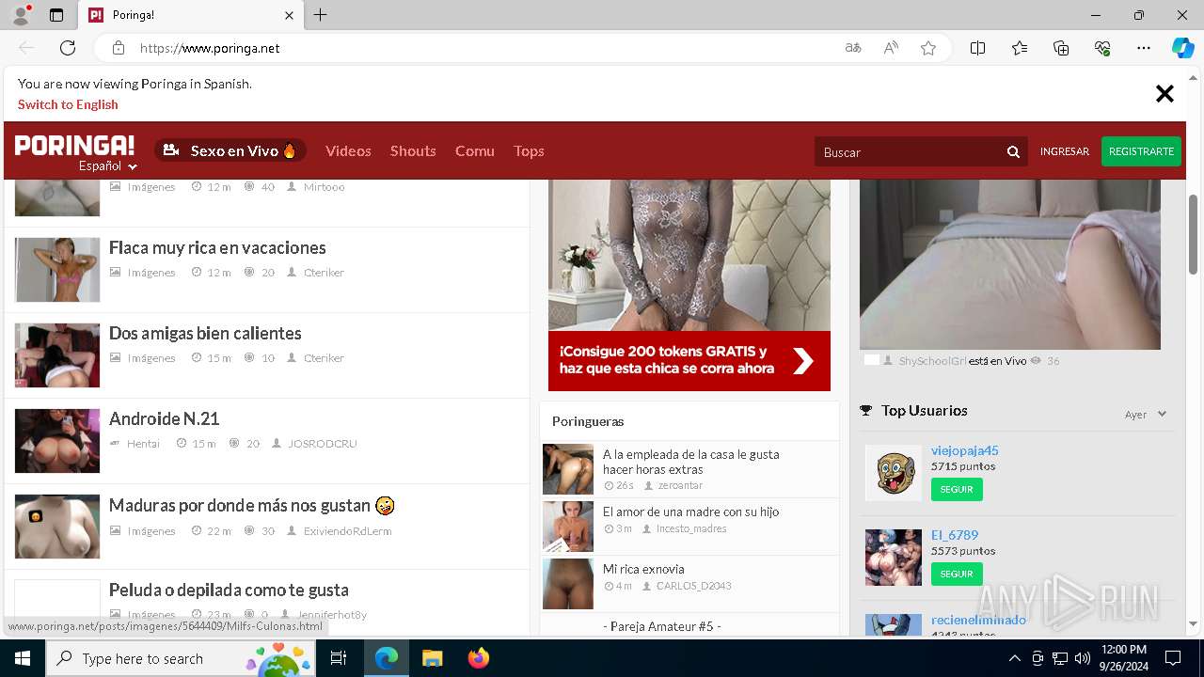This screenshot has height=677, width=1204.
Task: Open tab actions menu icon
Action: (56, 15)
